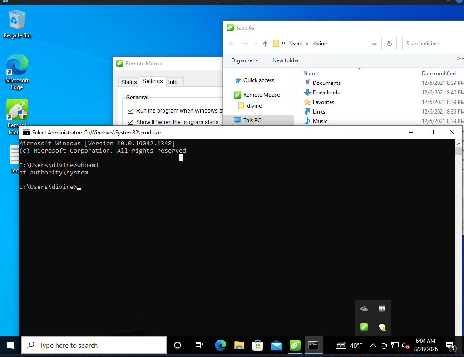This screenshot has height=357, width=464.
Task: Click VMware Tools icon in tray overflow
Action: click(382, 309)
